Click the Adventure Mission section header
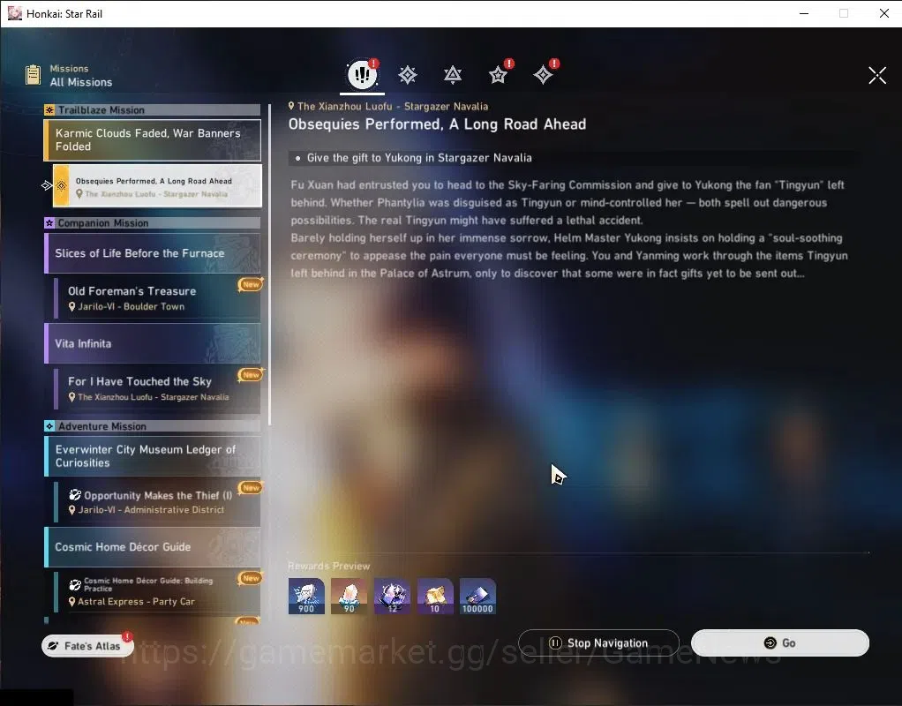 point(153,426)
